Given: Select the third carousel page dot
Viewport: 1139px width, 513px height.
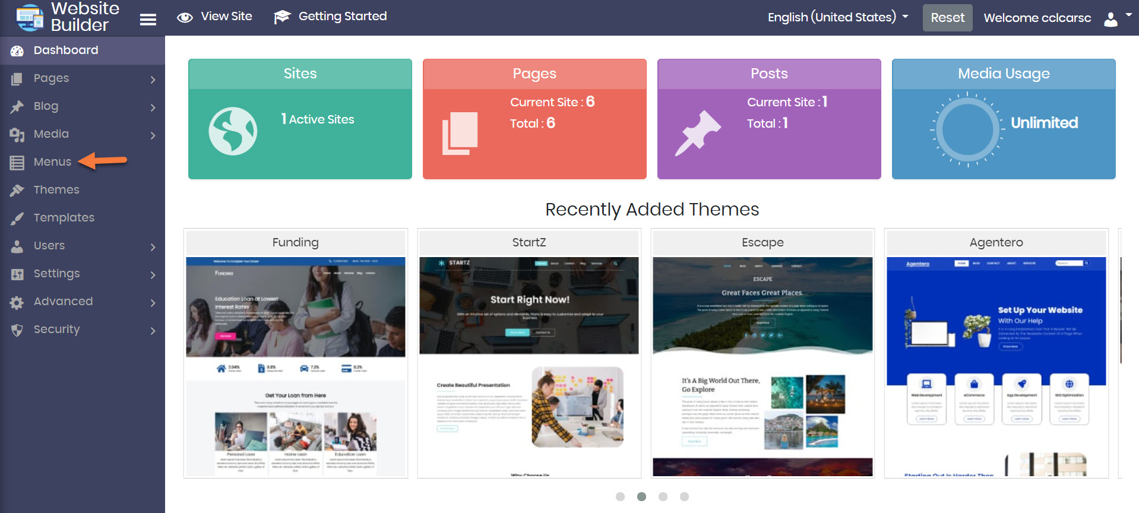Looking at the screenshot, I should click(663, 496).
